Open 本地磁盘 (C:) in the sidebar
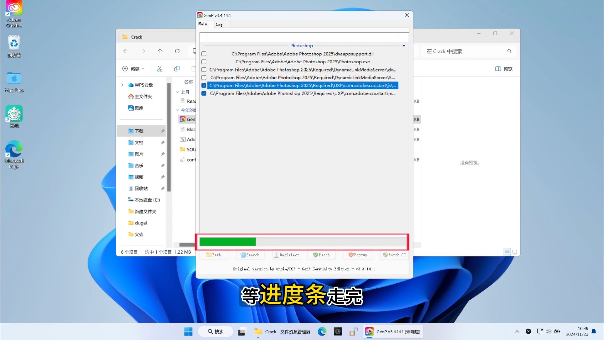The height and width of the screenshot is (340, 604). (144, 200)
